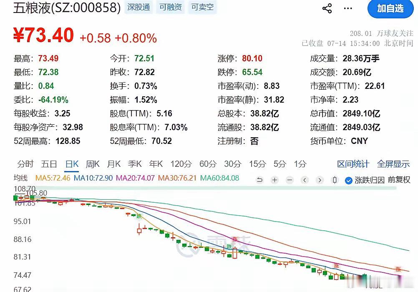
Task: Click the stock title 五粮液(SZ:000858)
Action: (x=67, y=8)
